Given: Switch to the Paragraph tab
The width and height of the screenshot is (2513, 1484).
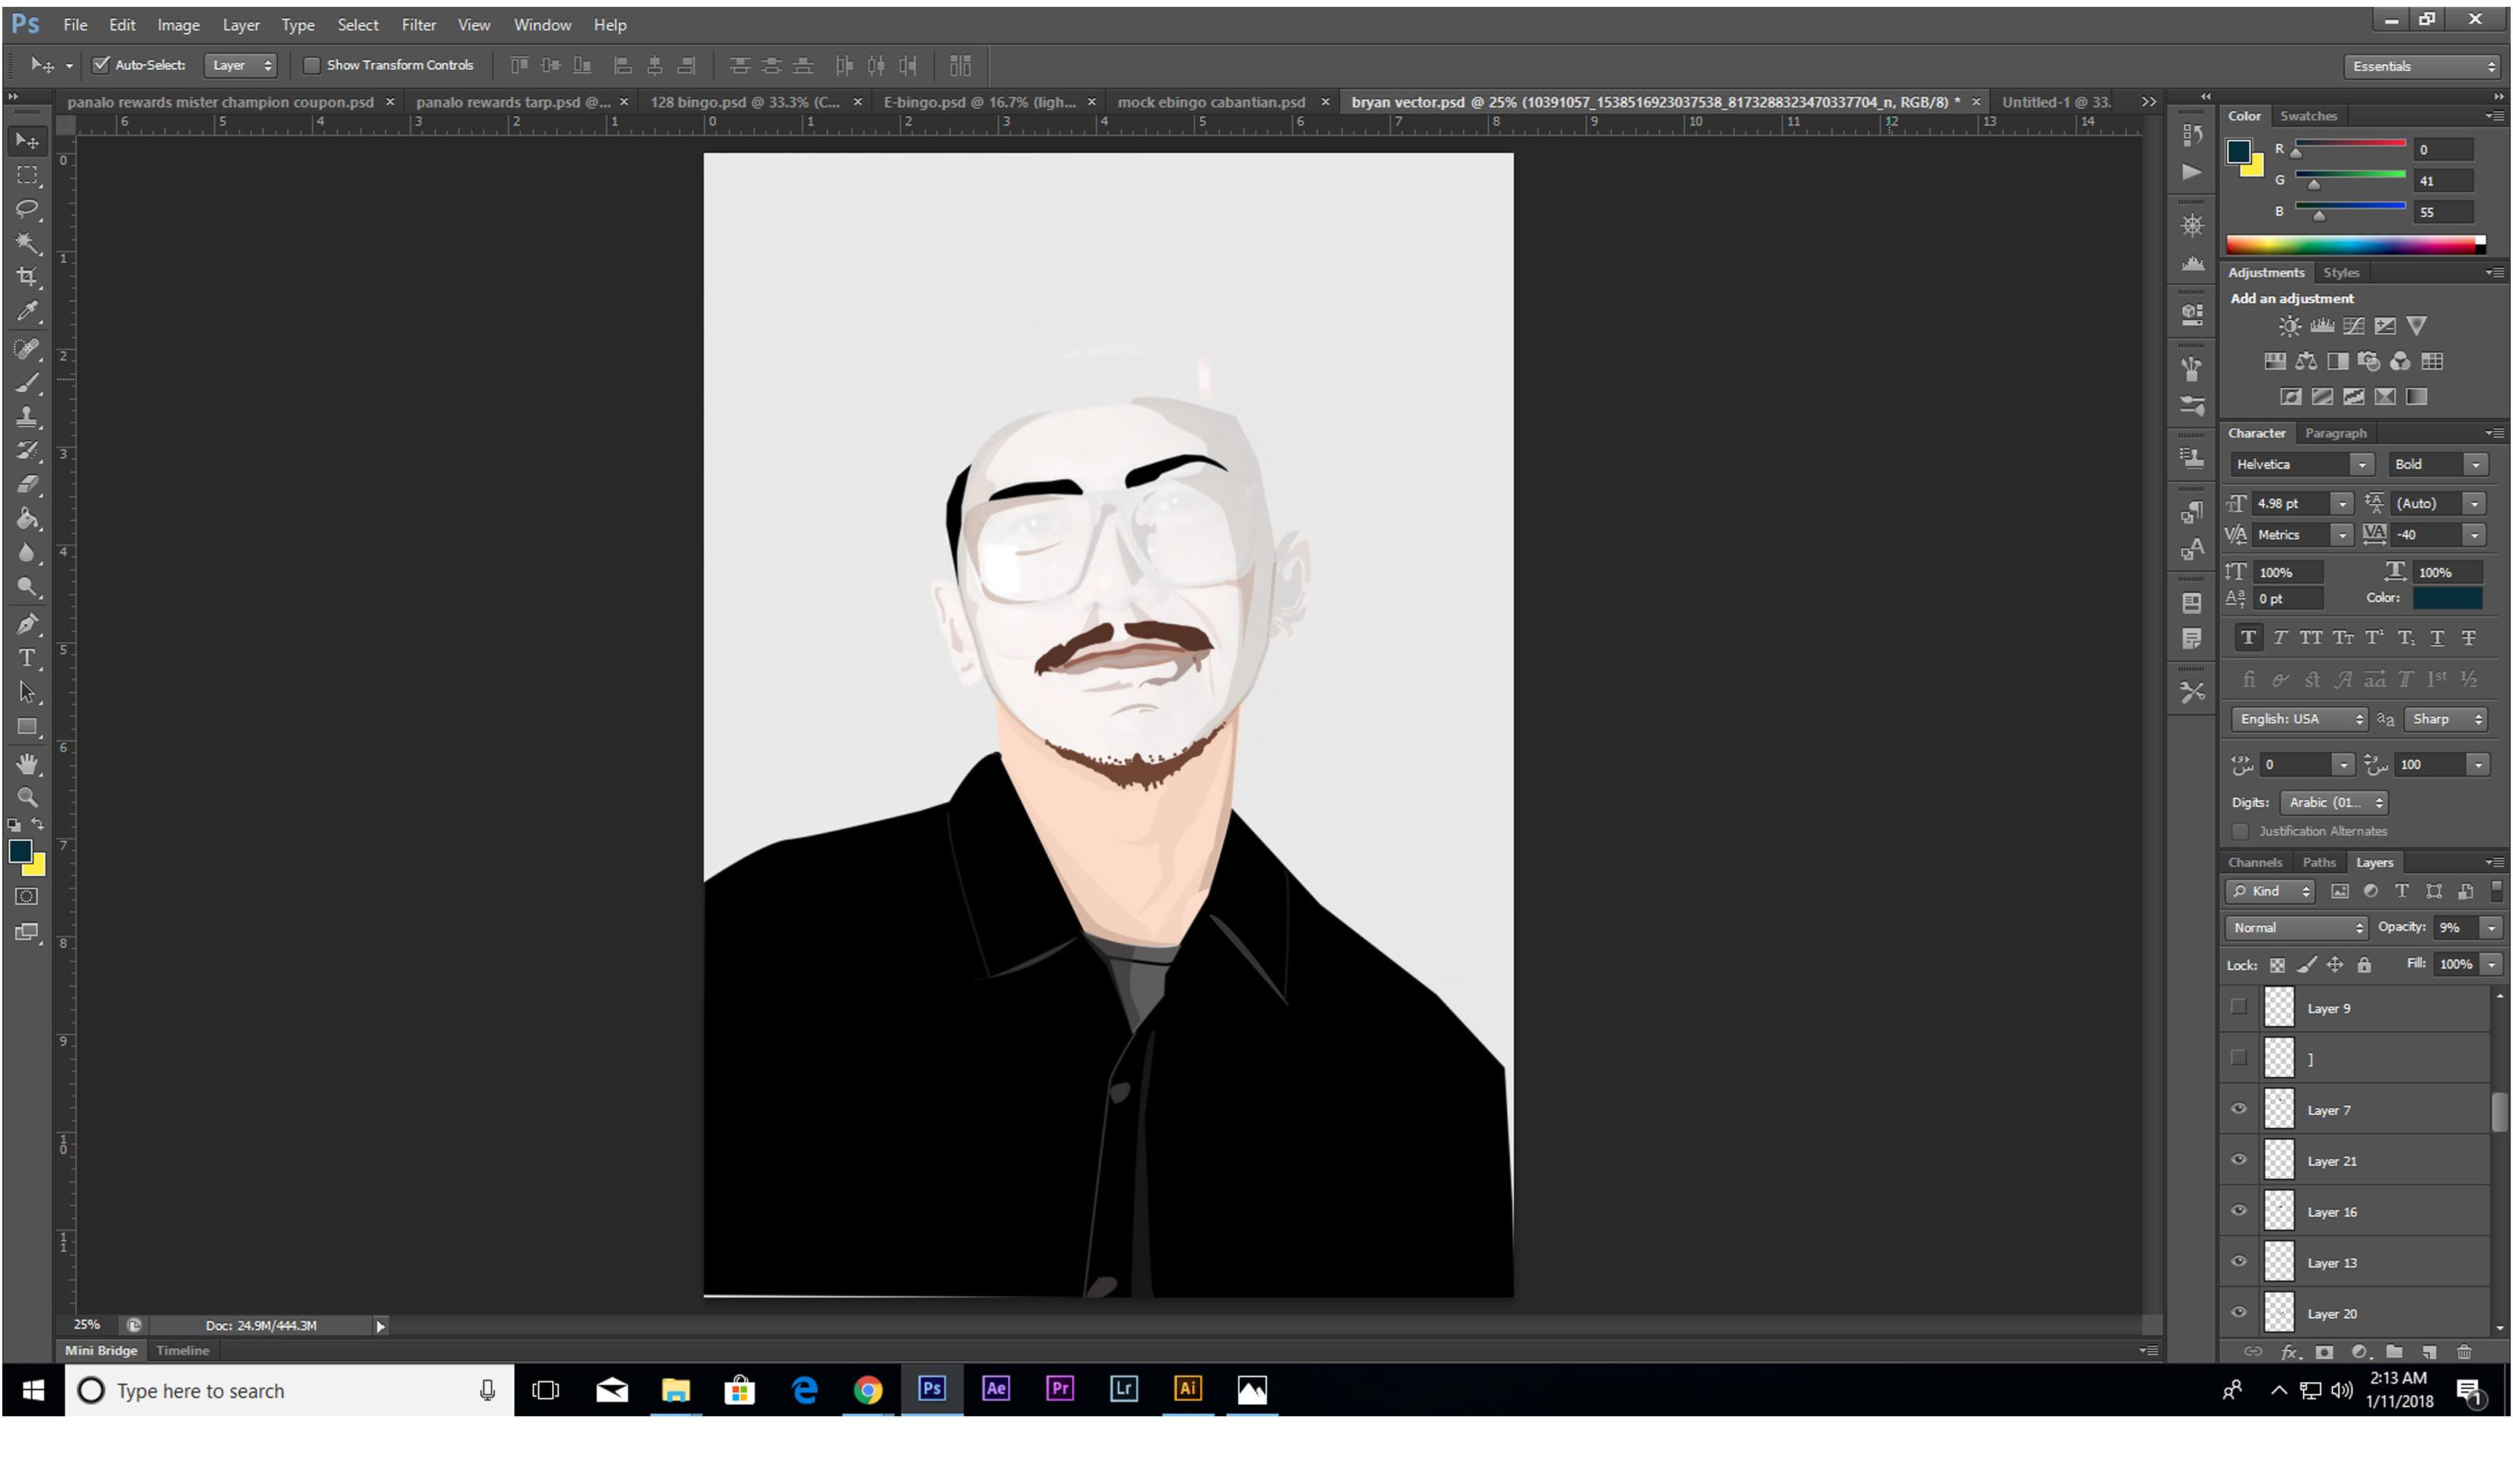Looking at the screenshot, I should 2335,433.
